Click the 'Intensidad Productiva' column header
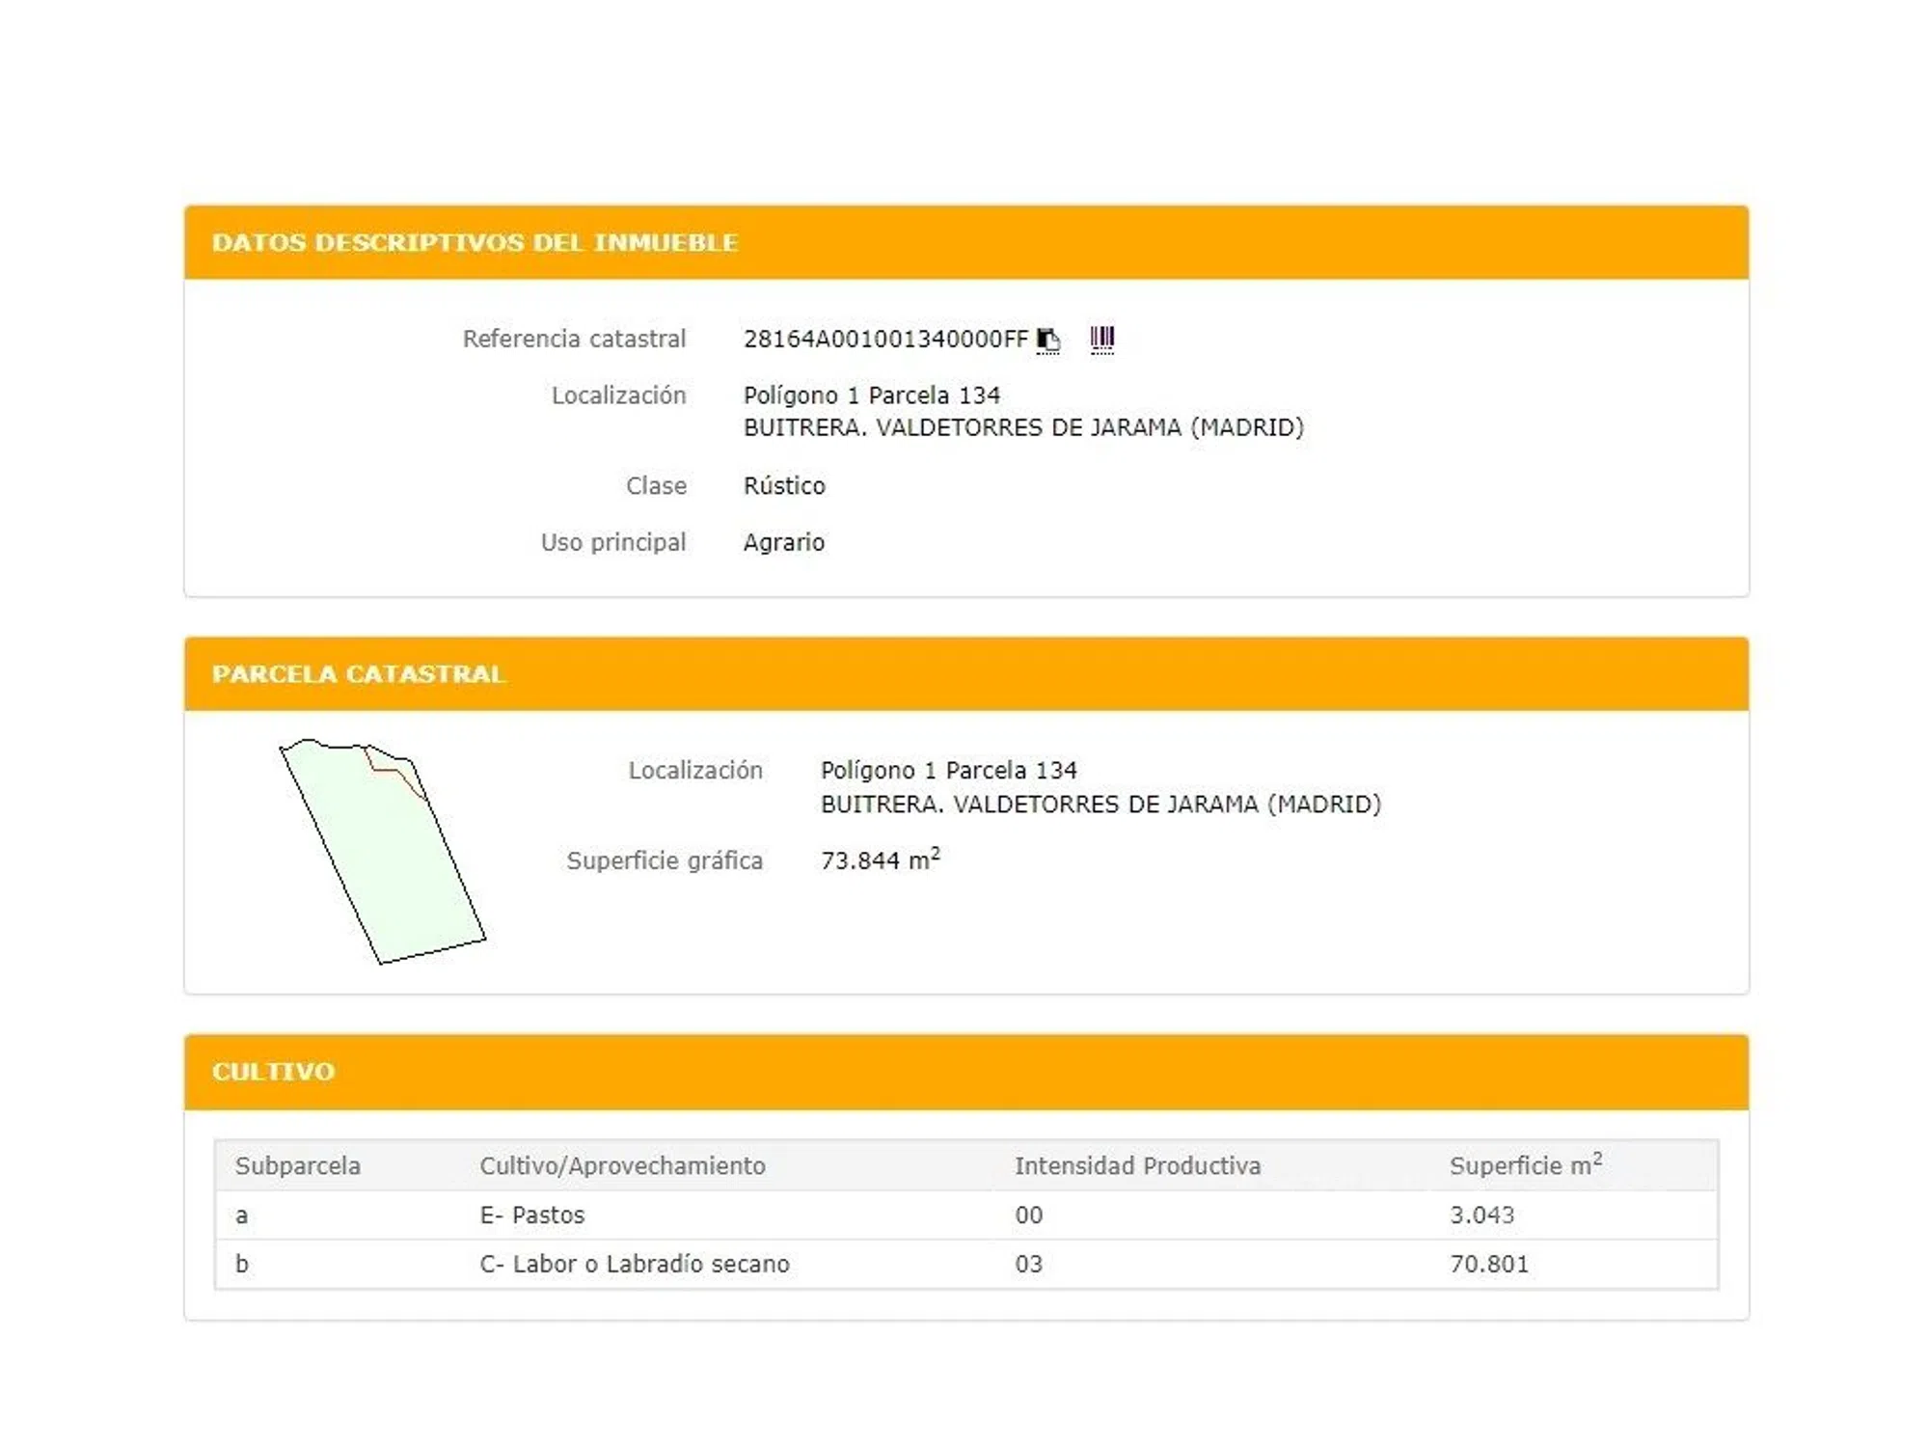1929x1447 pixels. (x=1137, y=1165)
